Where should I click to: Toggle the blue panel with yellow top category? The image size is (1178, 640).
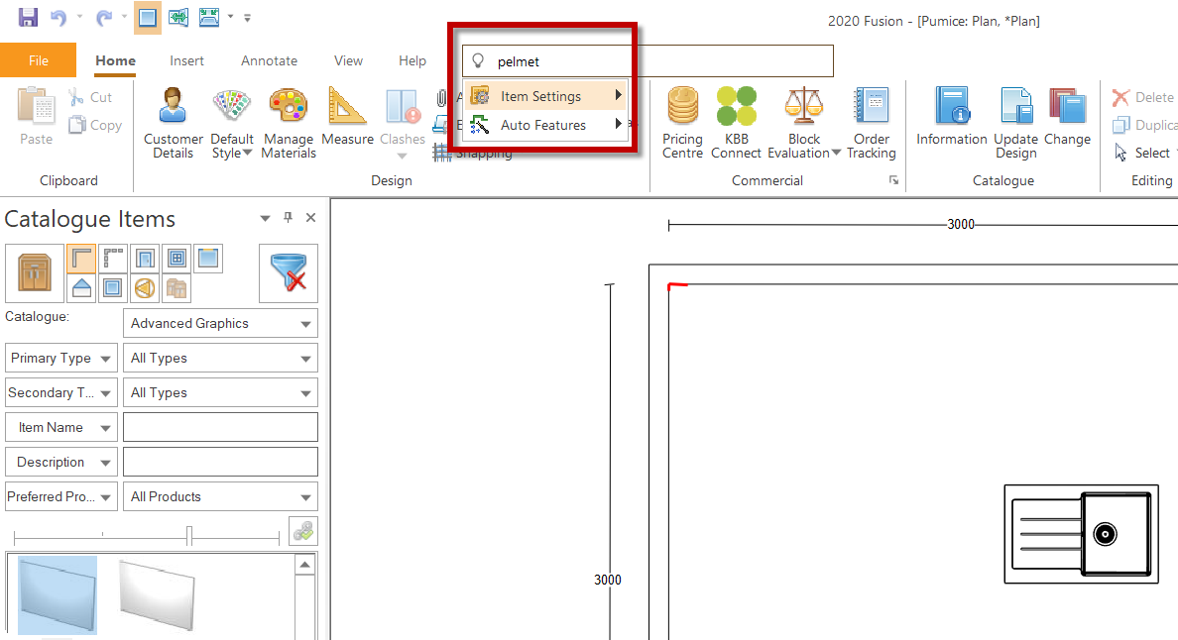208,259
